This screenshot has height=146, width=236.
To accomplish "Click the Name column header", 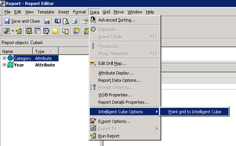I will click(17, 51).
